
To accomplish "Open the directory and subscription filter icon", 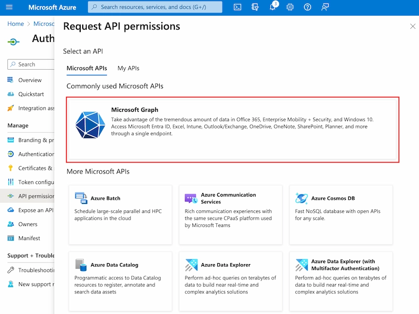I will point(255,7).
